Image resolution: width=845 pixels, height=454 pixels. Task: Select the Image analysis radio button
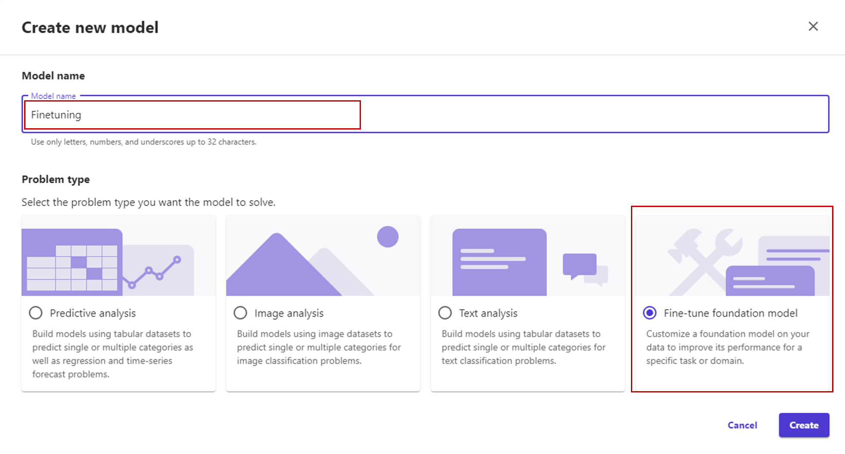240,313
